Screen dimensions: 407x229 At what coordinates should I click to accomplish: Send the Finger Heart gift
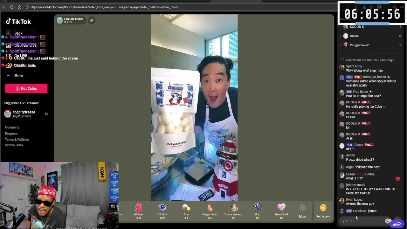pos(210,211)
